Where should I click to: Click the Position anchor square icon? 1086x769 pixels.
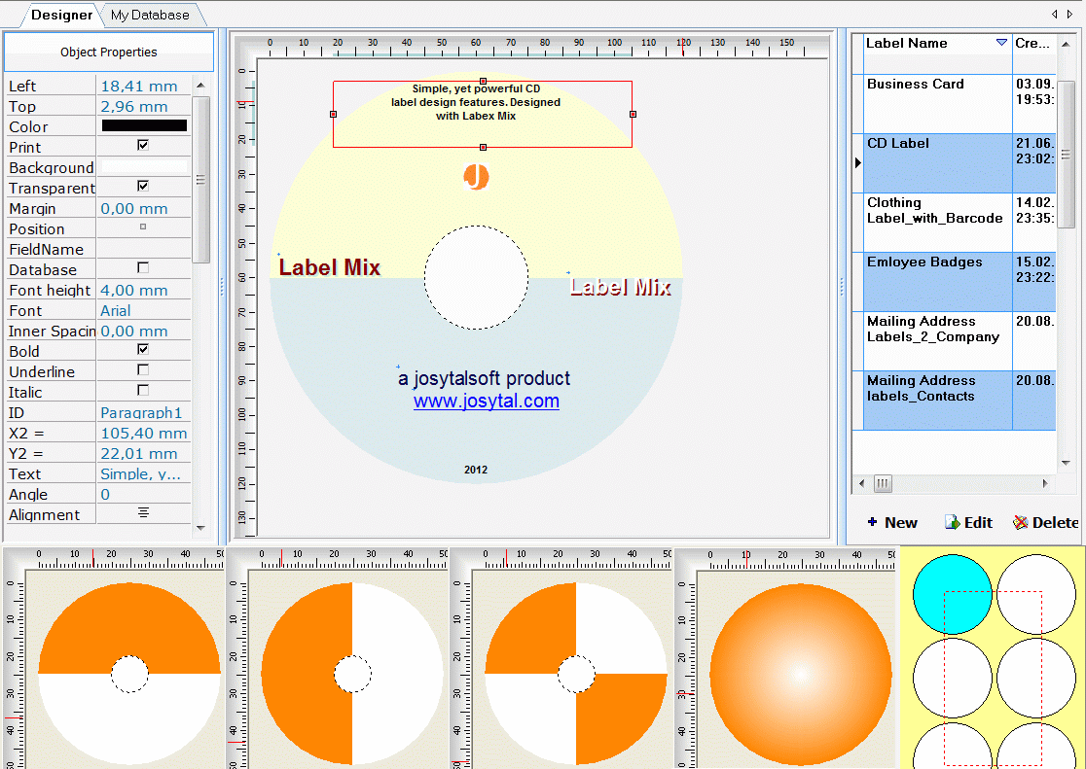coord(143,227)
